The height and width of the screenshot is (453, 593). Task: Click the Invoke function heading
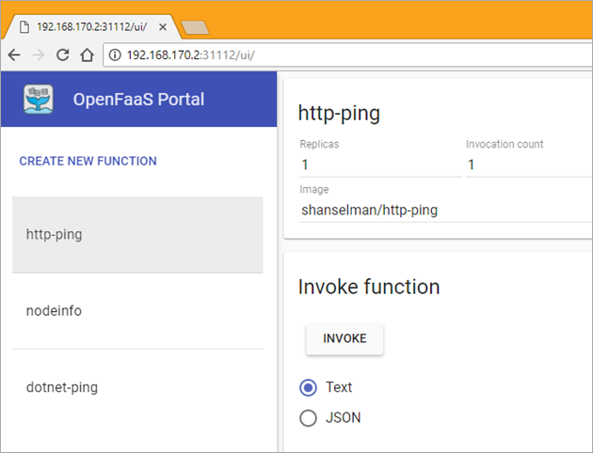tap(369, 287)
